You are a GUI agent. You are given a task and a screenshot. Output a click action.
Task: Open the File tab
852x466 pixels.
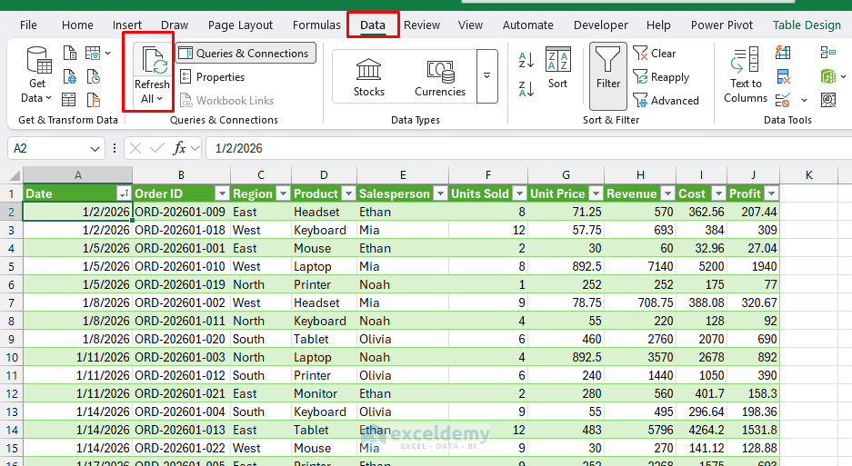[28, 25]
